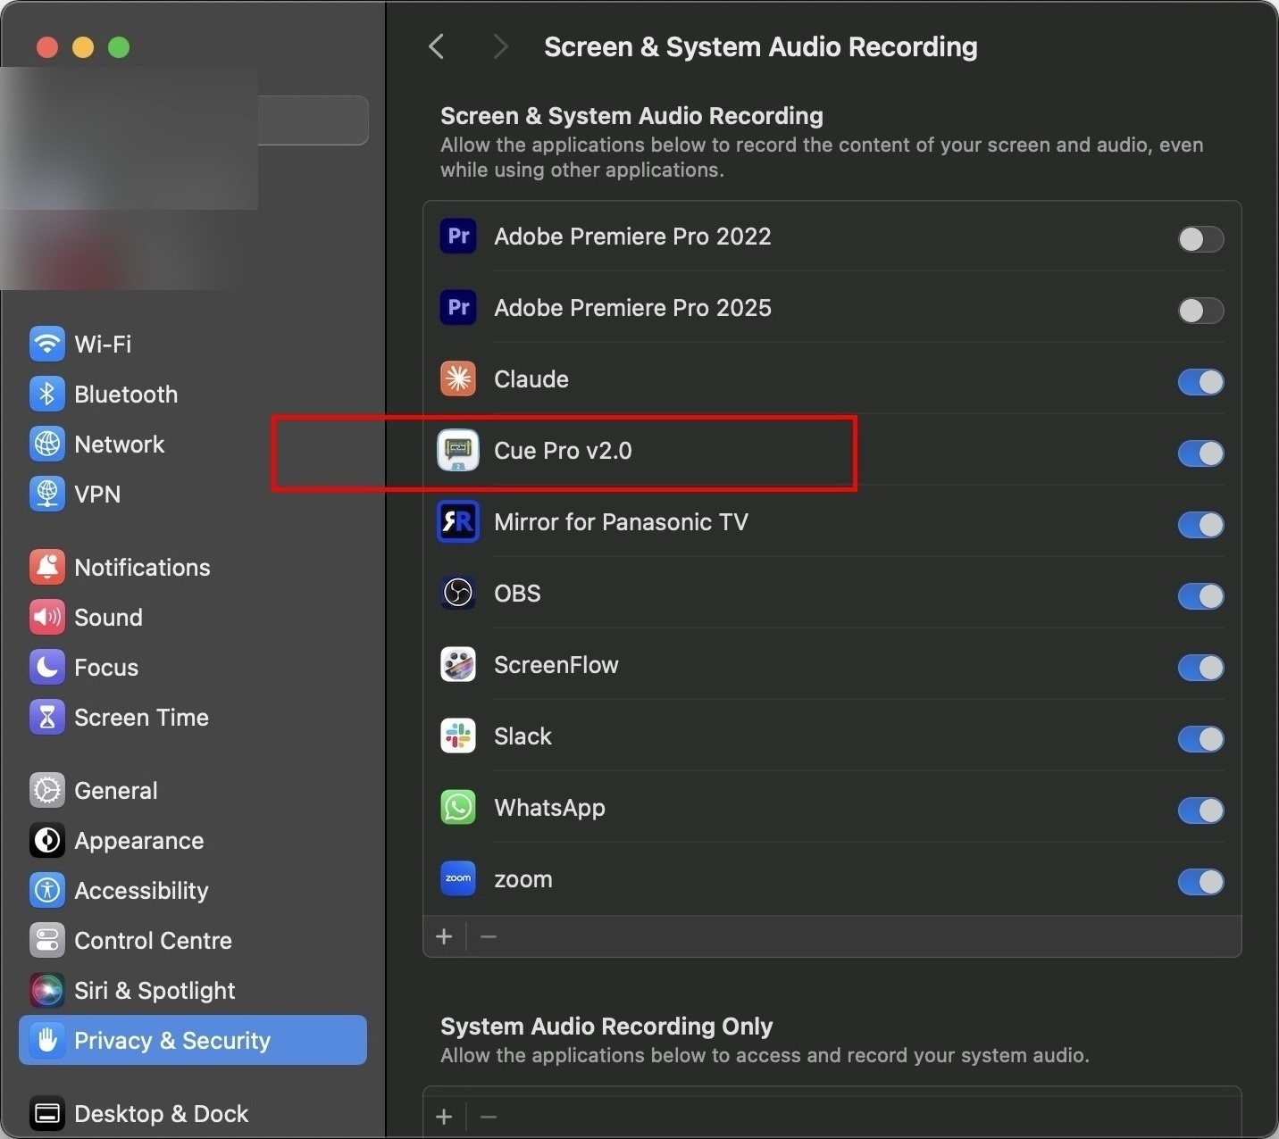The image size is (1279, 1139).
Task: Disable screen recording for Claude
Action: pyautogui.click(x=1200, y=382)
